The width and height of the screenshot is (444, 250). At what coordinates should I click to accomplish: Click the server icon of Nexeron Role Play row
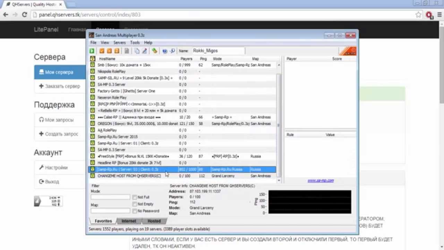click(x=93, y=98)
